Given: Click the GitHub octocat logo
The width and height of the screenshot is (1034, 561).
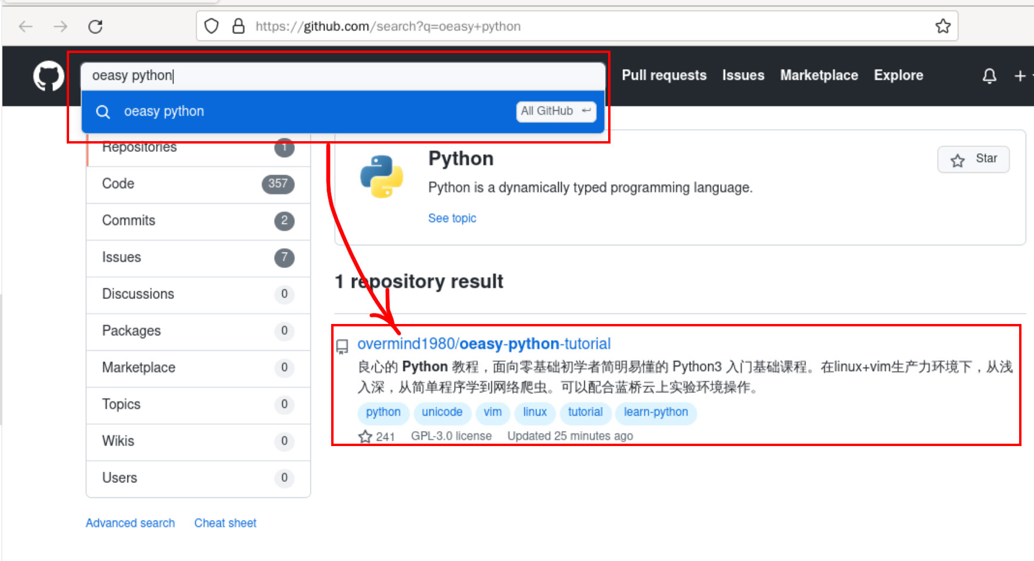Looking at the screenshot, I should point(48,76).
